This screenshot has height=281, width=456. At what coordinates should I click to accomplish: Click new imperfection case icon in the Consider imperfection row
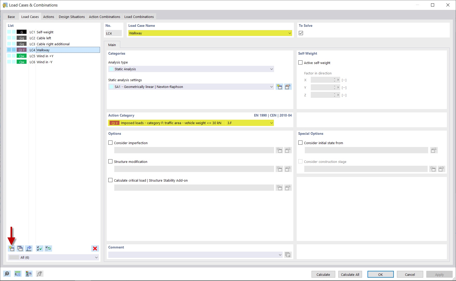point(279,150)
